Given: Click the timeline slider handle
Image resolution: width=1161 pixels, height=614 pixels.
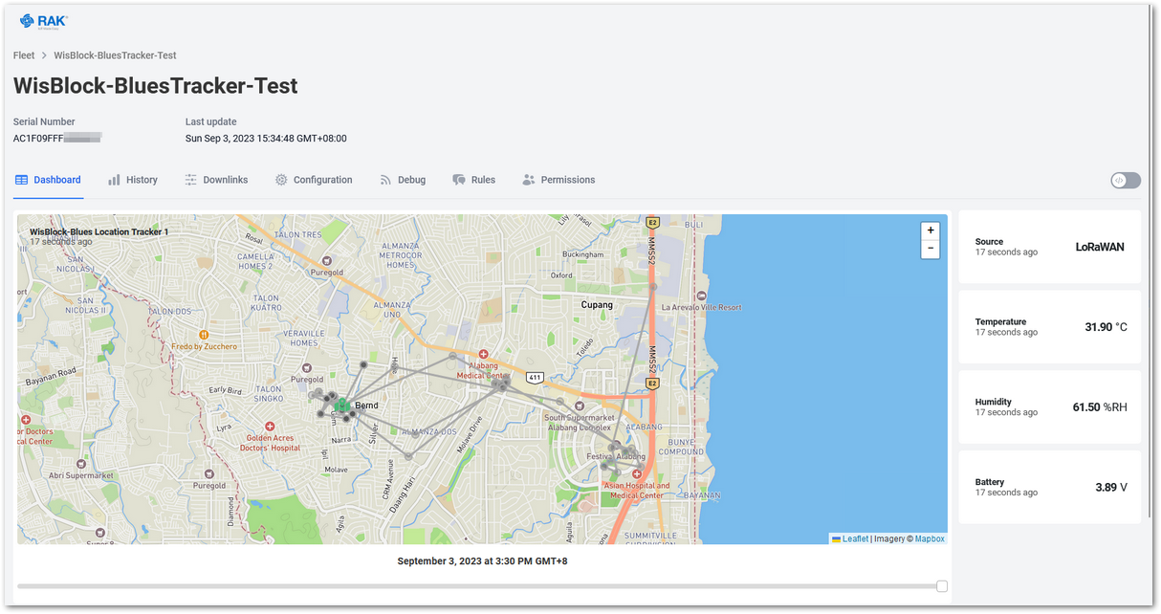Looking at the screenshot, I should tap(942, 586).
